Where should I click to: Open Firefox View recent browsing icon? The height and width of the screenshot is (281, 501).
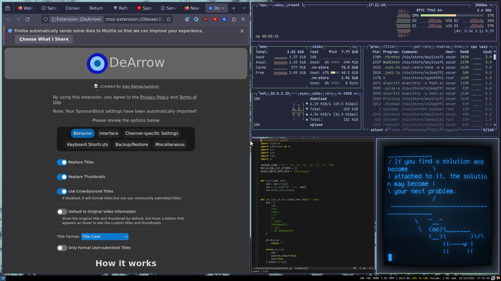point(8,8)
